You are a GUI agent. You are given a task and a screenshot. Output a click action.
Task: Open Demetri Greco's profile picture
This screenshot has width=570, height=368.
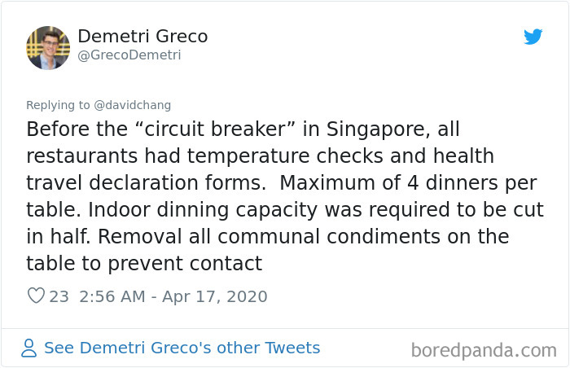pyautogui.click(x=48, y=48)
